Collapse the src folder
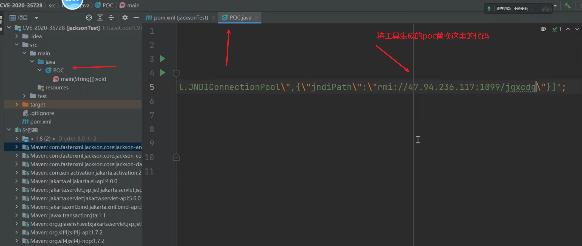This screenshot has width=582, height=246. (17, 45)
